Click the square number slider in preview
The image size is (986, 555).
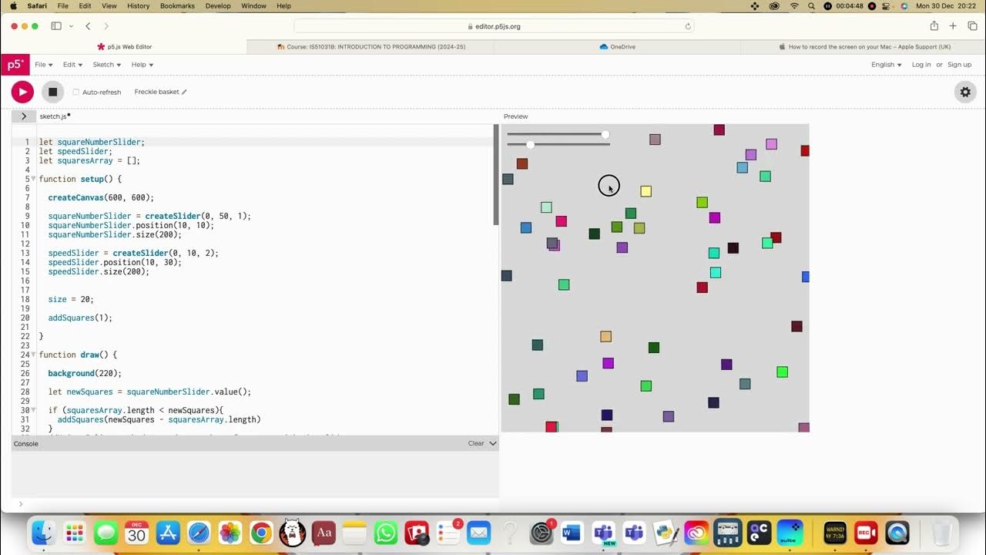(558, 135)
